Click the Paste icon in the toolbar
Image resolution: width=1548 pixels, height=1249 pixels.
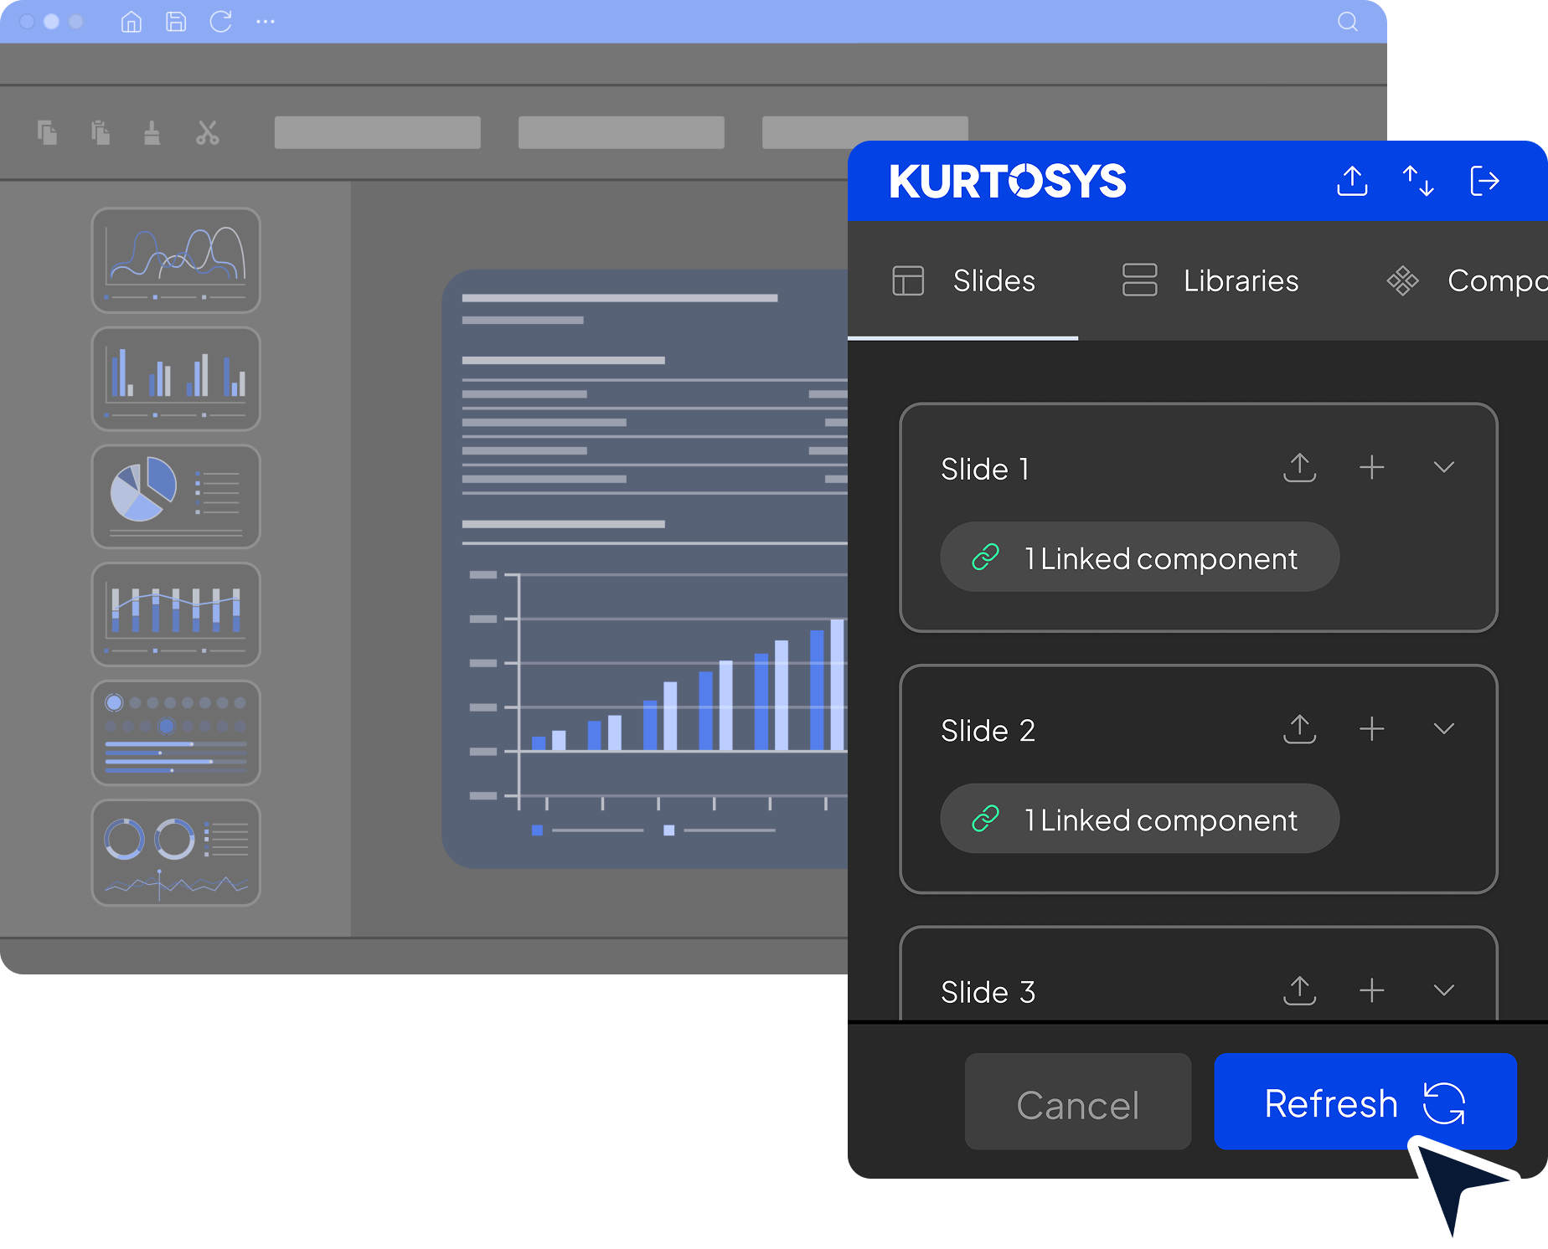point(101,132)
